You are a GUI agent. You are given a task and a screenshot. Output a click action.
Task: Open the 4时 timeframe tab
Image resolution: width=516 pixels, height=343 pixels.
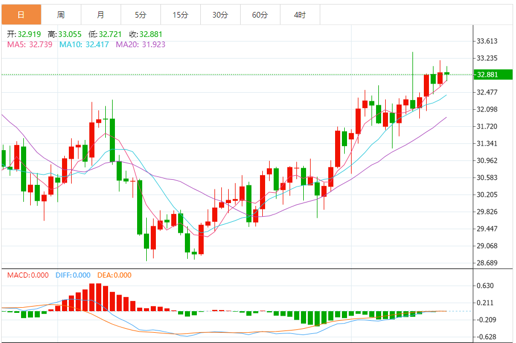click(300, 15)
